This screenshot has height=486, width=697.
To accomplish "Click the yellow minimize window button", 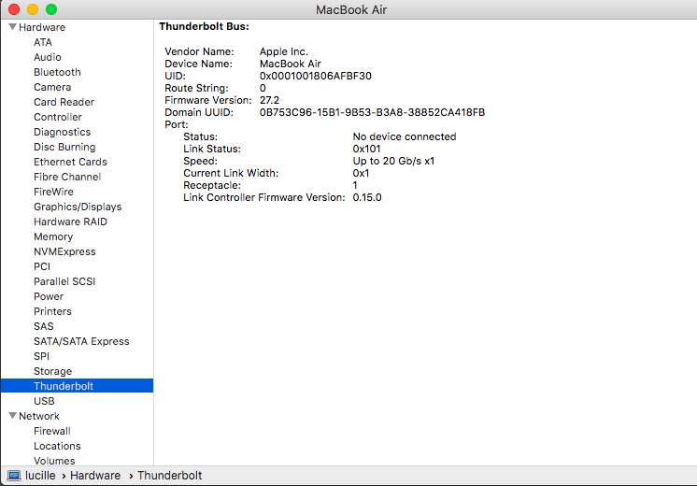I will 33,9.
